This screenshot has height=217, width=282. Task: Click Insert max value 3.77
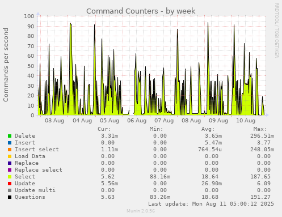coord(264,143)
